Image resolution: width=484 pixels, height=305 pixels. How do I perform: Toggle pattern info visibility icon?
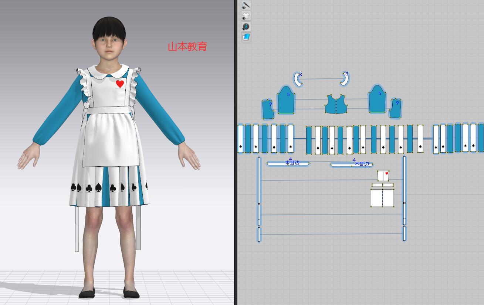pos(246,27)
